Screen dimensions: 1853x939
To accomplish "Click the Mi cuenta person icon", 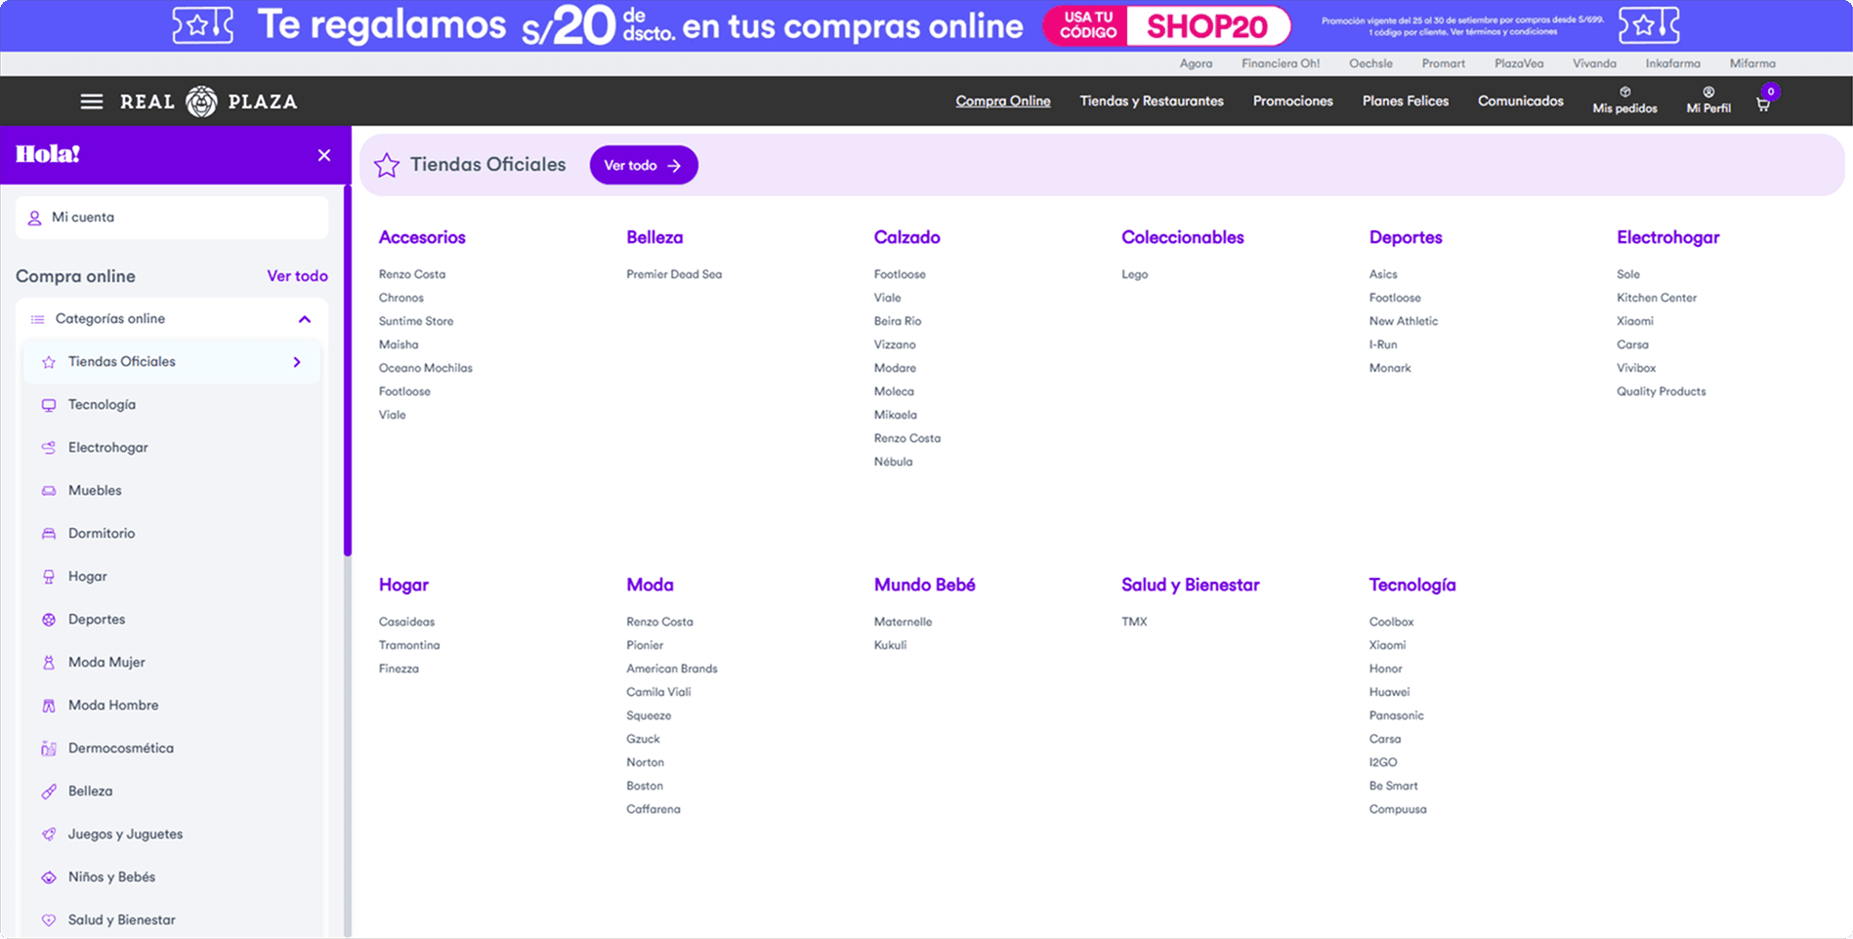I will coord(34,217).
